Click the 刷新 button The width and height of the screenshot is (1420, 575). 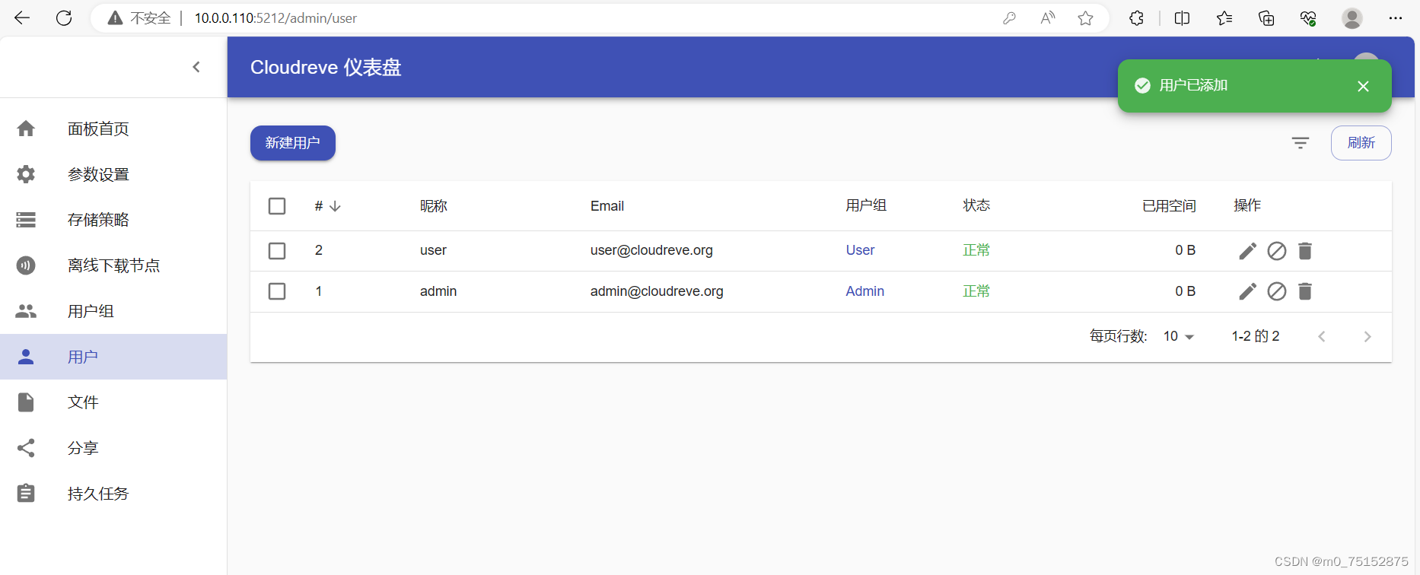click(1361, 143)
